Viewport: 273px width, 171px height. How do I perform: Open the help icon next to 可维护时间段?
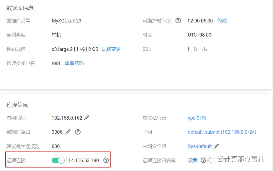178,21
